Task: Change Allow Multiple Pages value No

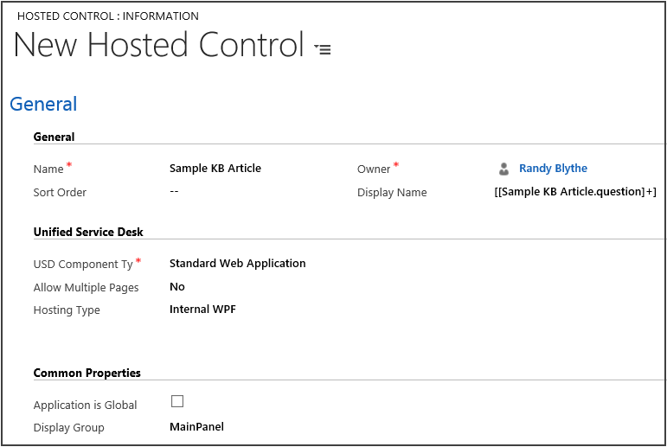Action: pos(177,287)
